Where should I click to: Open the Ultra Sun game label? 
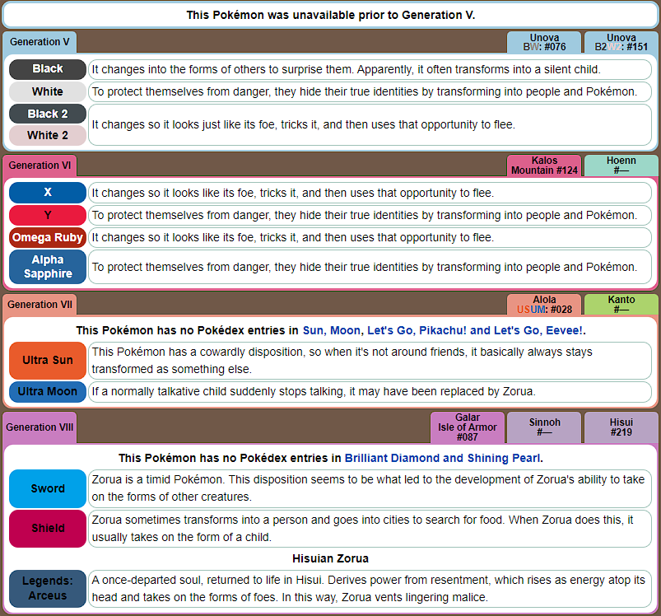[48, 361]
